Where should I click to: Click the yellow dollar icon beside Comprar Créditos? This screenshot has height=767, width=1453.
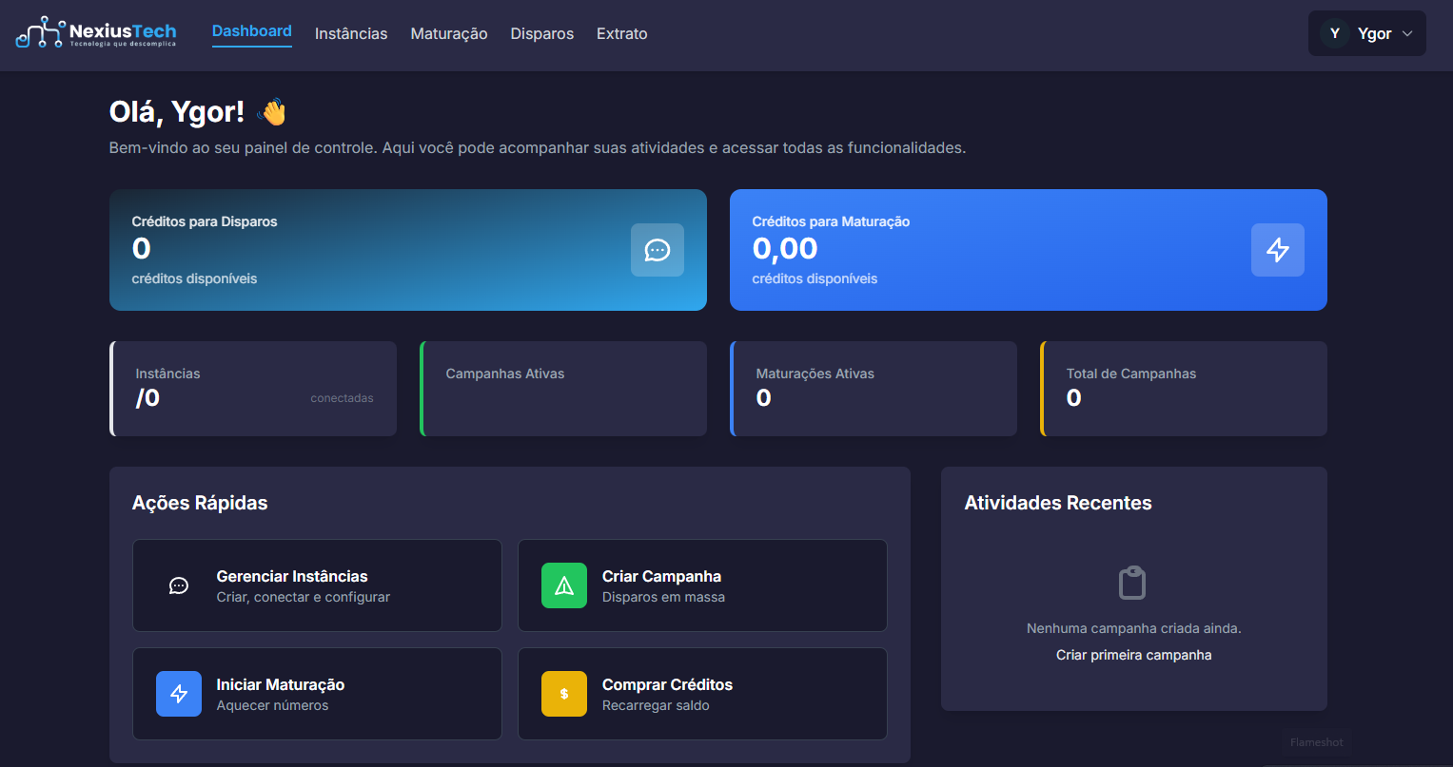563,694
